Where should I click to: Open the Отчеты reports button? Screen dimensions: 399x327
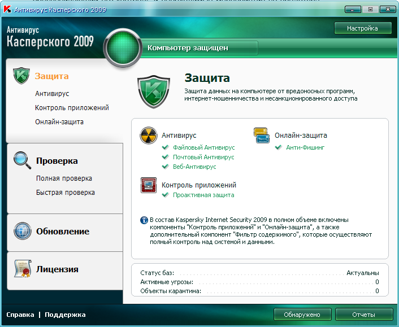[x=364, y=315]
